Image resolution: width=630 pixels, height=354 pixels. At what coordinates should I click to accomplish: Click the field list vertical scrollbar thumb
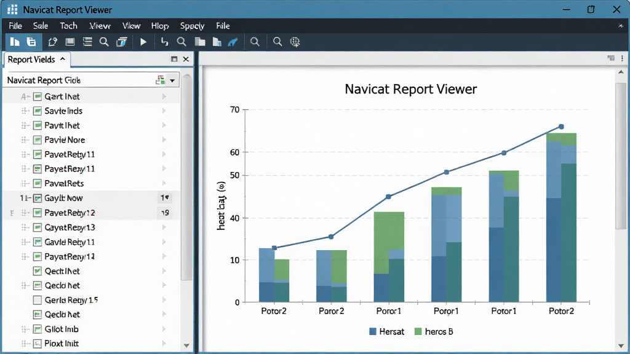[x=186, y=176]
